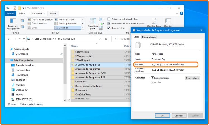This screenshot has width=209, height=125.
Task: Click the OK button in Properties
Action: click(162, 116)
